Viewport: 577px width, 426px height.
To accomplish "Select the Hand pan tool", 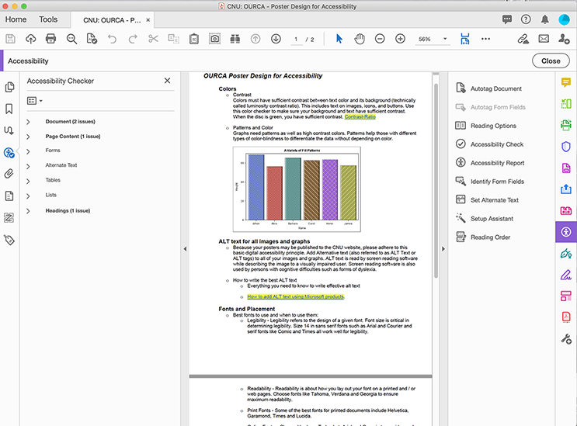I will click(x=360, y=39).
